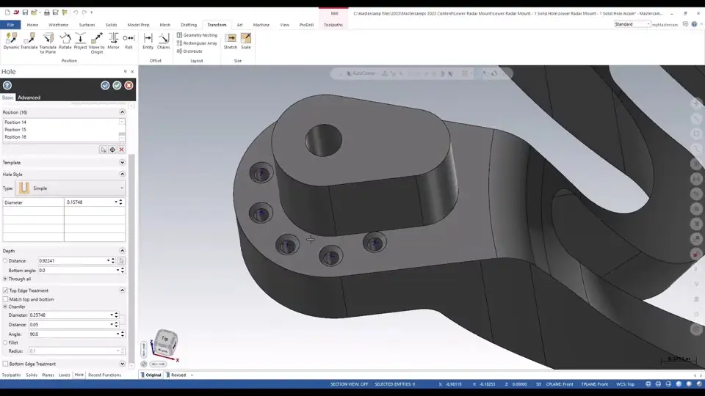Launch Geometry Nesting

tap(197, 35)
